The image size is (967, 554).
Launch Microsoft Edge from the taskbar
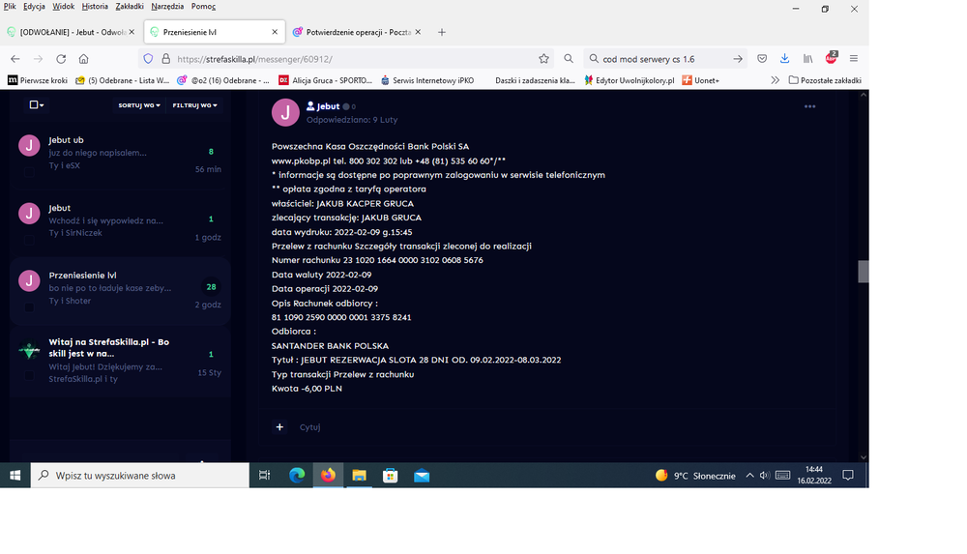297,475
